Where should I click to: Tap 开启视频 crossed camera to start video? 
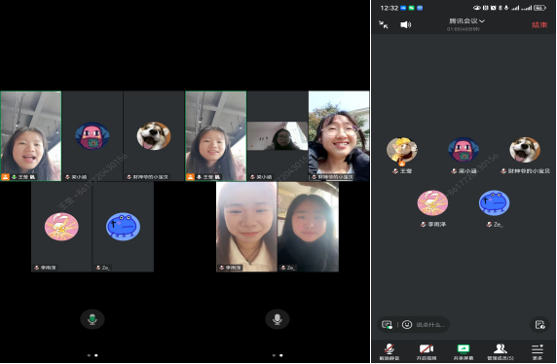427,352
